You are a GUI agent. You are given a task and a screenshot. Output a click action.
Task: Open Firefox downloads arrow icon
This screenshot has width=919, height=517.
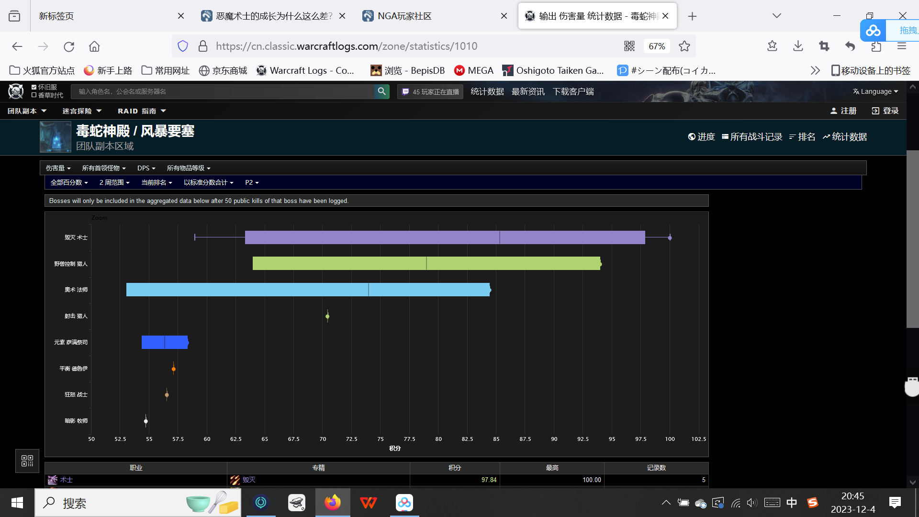click(798, 46)
